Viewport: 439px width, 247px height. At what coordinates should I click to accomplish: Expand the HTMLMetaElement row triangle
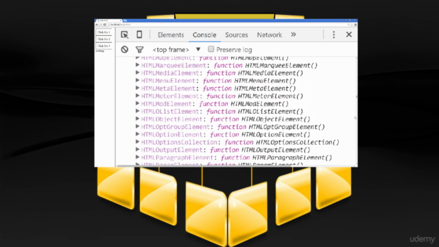tap(137, 88)
